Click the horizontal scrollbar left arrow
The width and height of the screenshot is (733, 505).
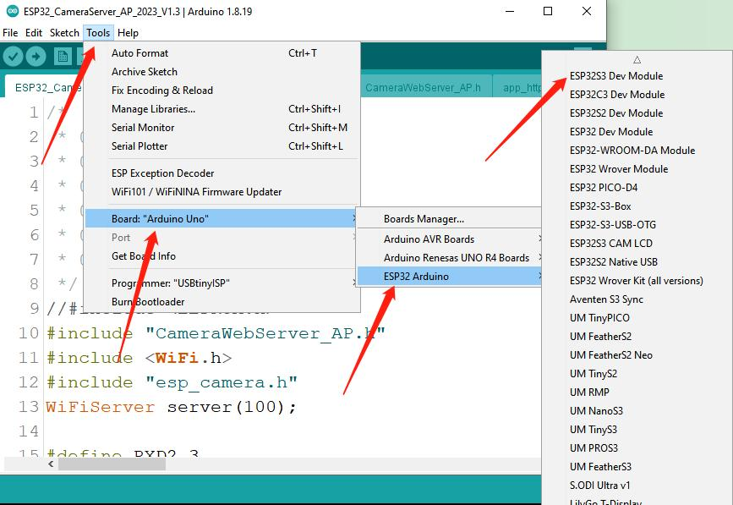[51, 464]
